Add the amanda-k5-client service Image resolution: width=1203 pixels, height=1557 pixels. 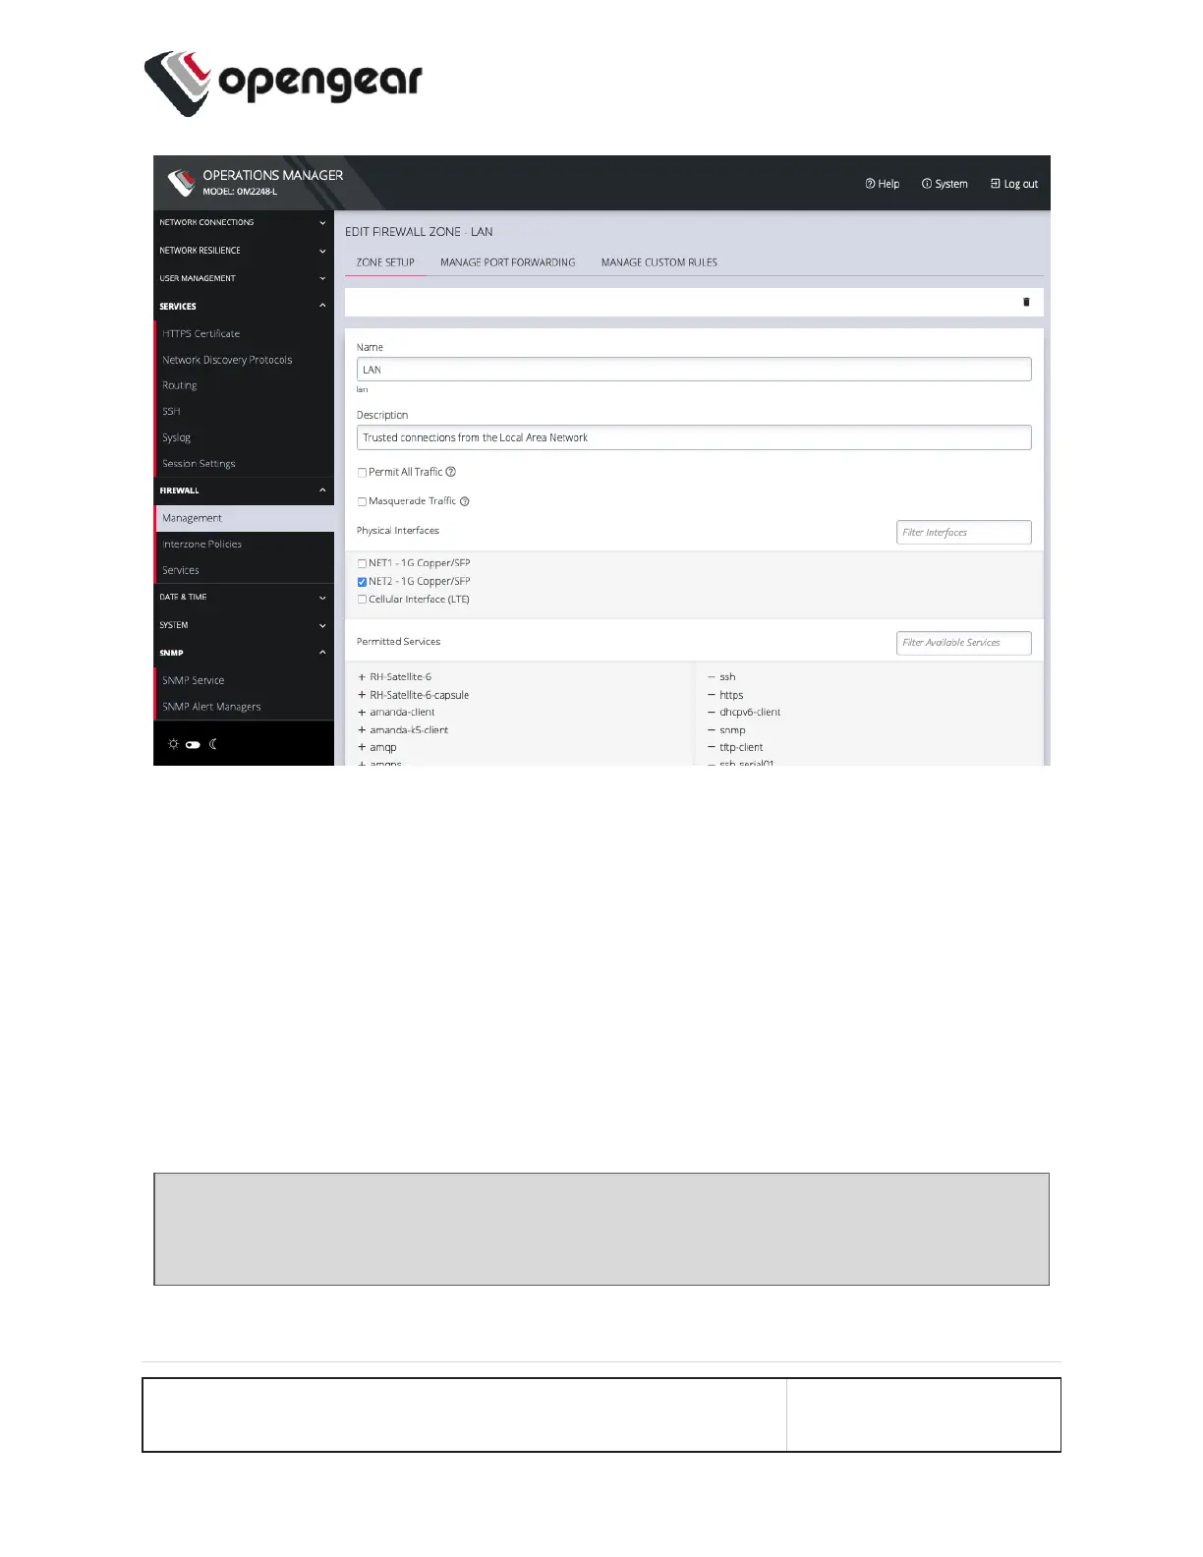[362, 730]
